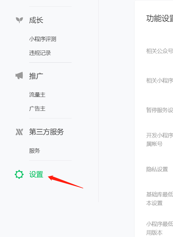Click the third-party services logo icon
Screen dimensions: 173x237
19,132
